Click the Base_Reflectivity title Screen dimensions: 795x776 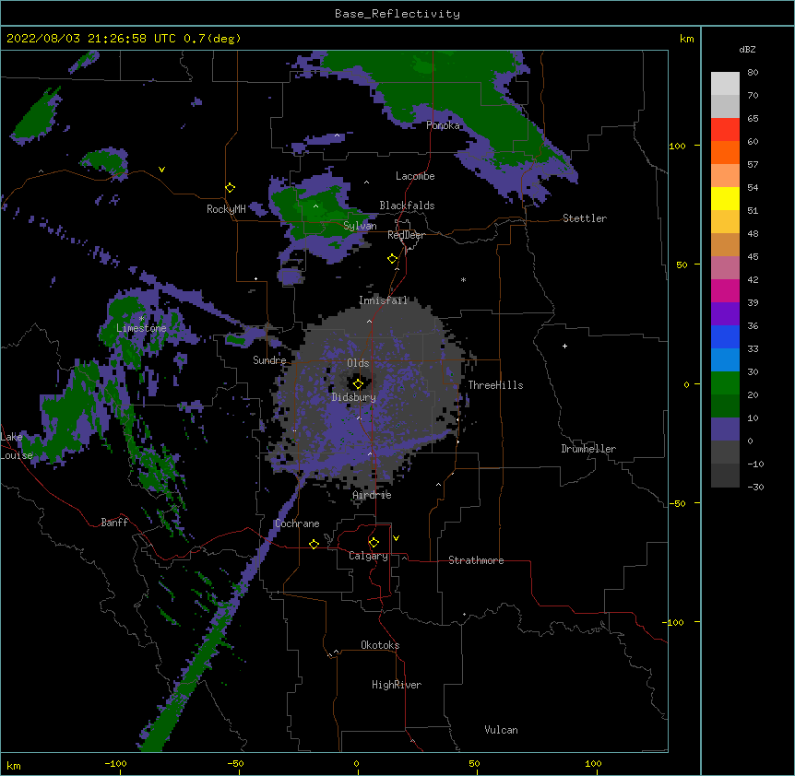coord(397,14)
